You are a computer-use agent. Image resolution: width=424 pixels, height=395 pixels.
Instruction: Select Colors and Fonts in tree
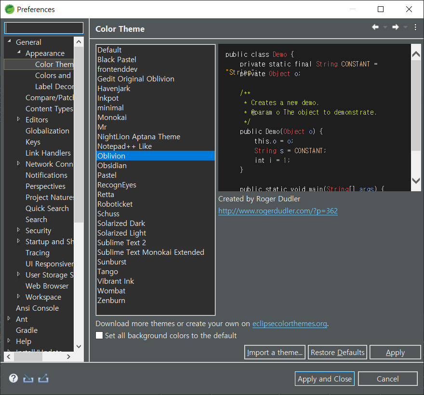[53, 76]
